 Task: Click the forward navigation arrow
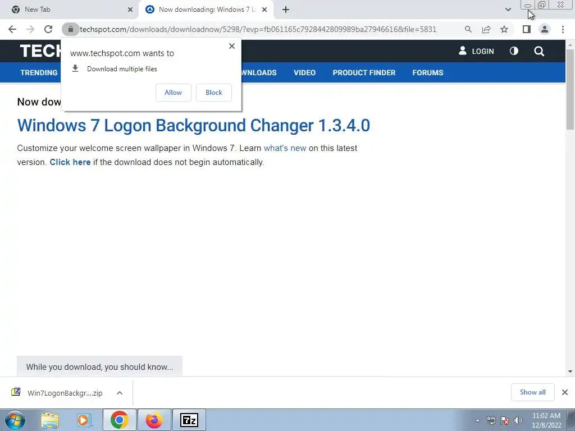[x=30, y=29]
